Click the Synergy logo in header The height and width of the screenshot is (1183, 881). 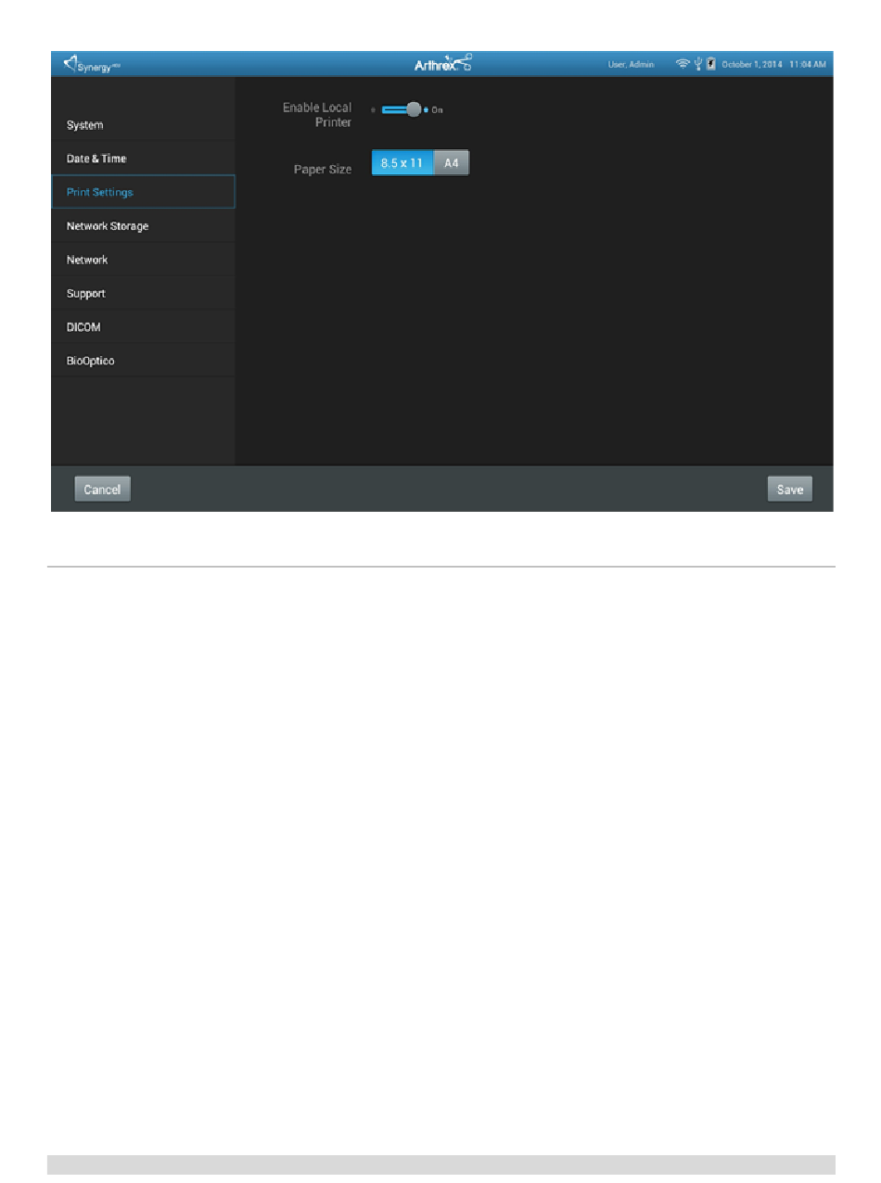[91, 64]
